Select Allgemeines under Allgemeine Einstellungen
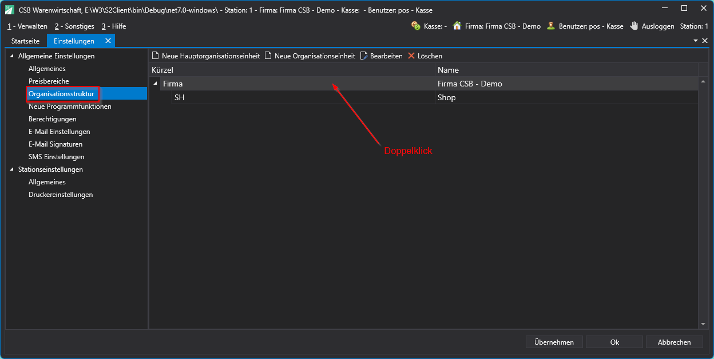 47,69
